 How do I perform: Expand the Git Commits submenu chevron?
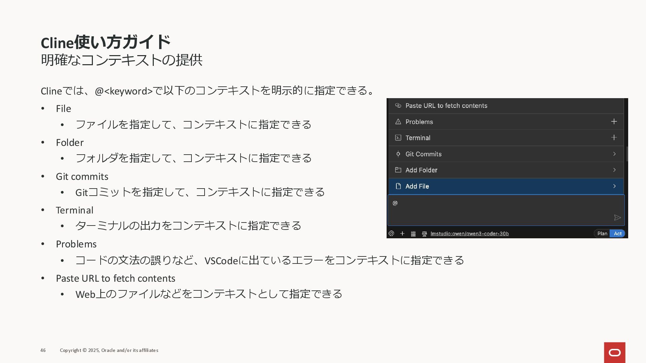pyautogui.click(x=614, y=154)
